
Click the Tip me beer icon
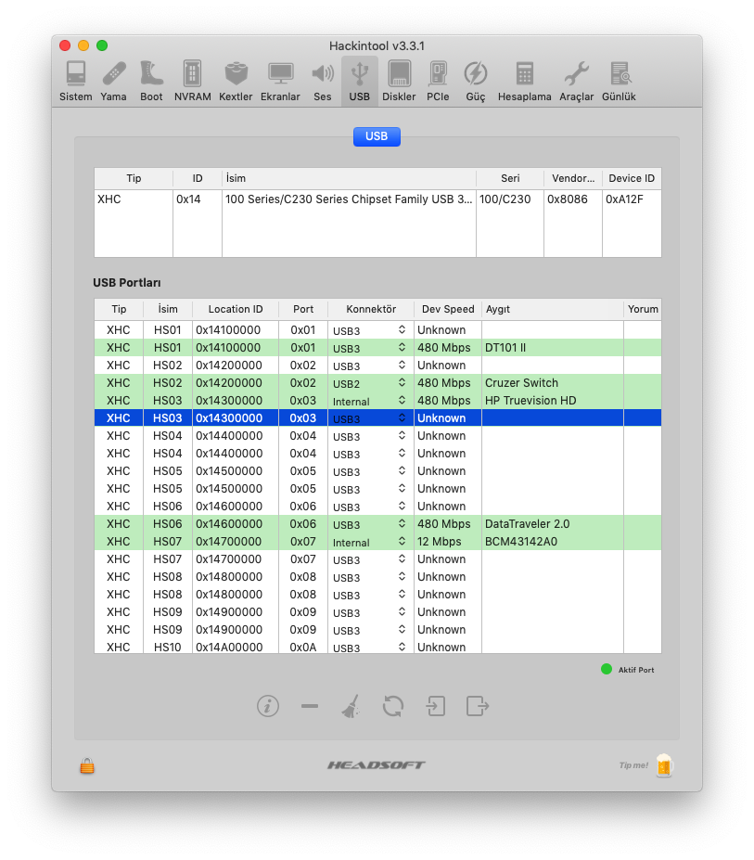point(663,765)
